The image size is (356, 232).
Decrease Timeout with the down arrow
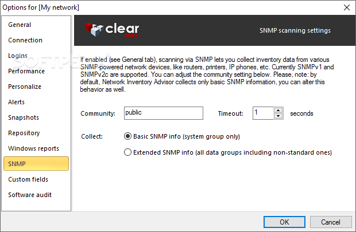278,116
